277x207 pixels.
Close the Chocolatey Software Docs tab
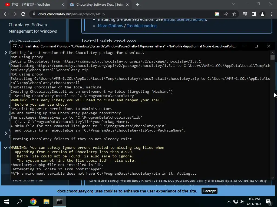click(127, 5)
